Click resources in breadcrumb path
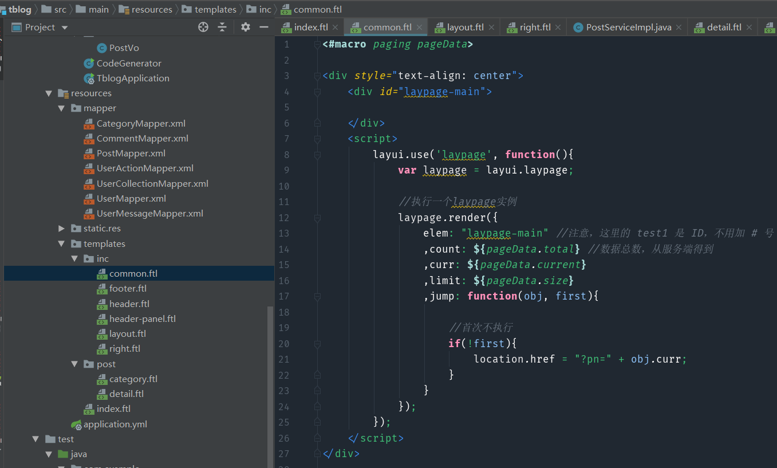777x468 pixels. pos(152,9)
